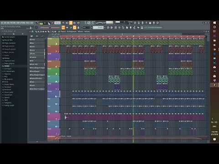Open the yellow File Explorer icon in taskbar
Screen dimensions: 219x164
tap(214, 41)
